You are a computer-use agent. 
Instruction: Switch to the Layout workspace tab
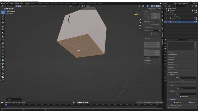pos(27,4)
